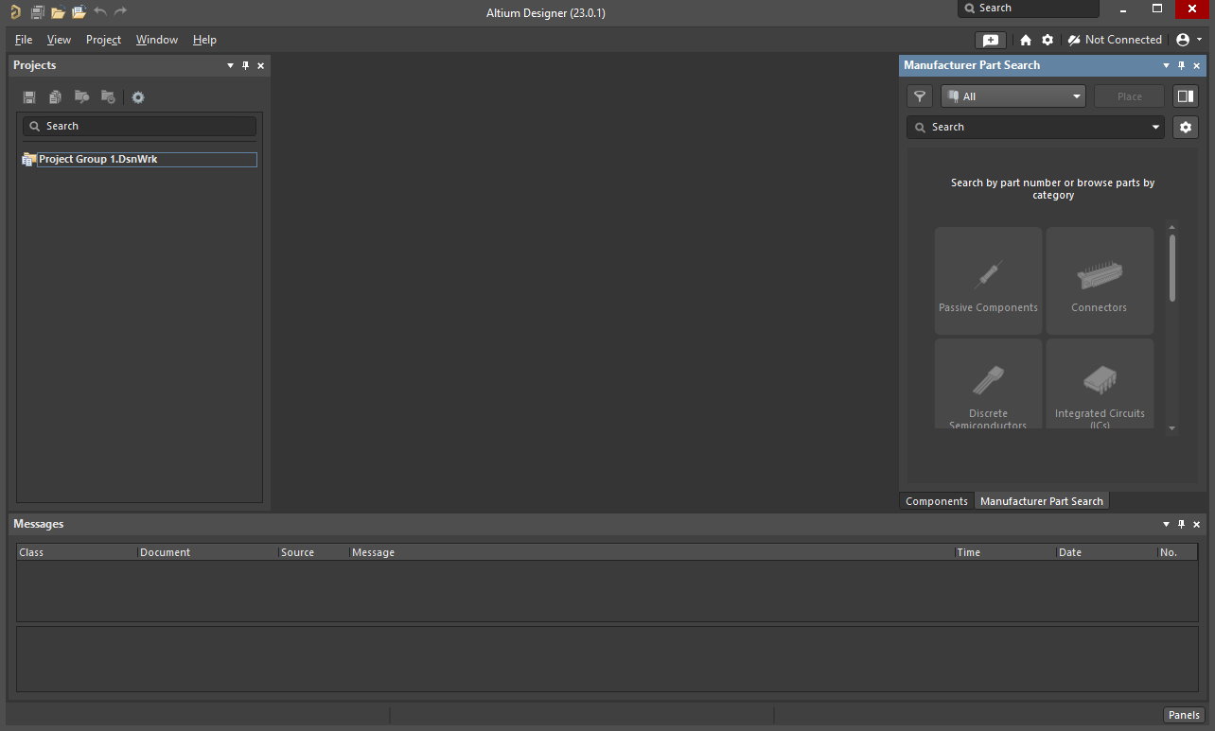
Task: Go to the Home page icon
Action: (x=1026, y=40)
